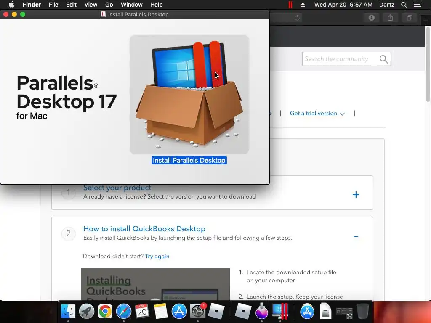Close the Install Parallels Desktop window
This screenshot has height=323, width=431.
click(6, 14)
